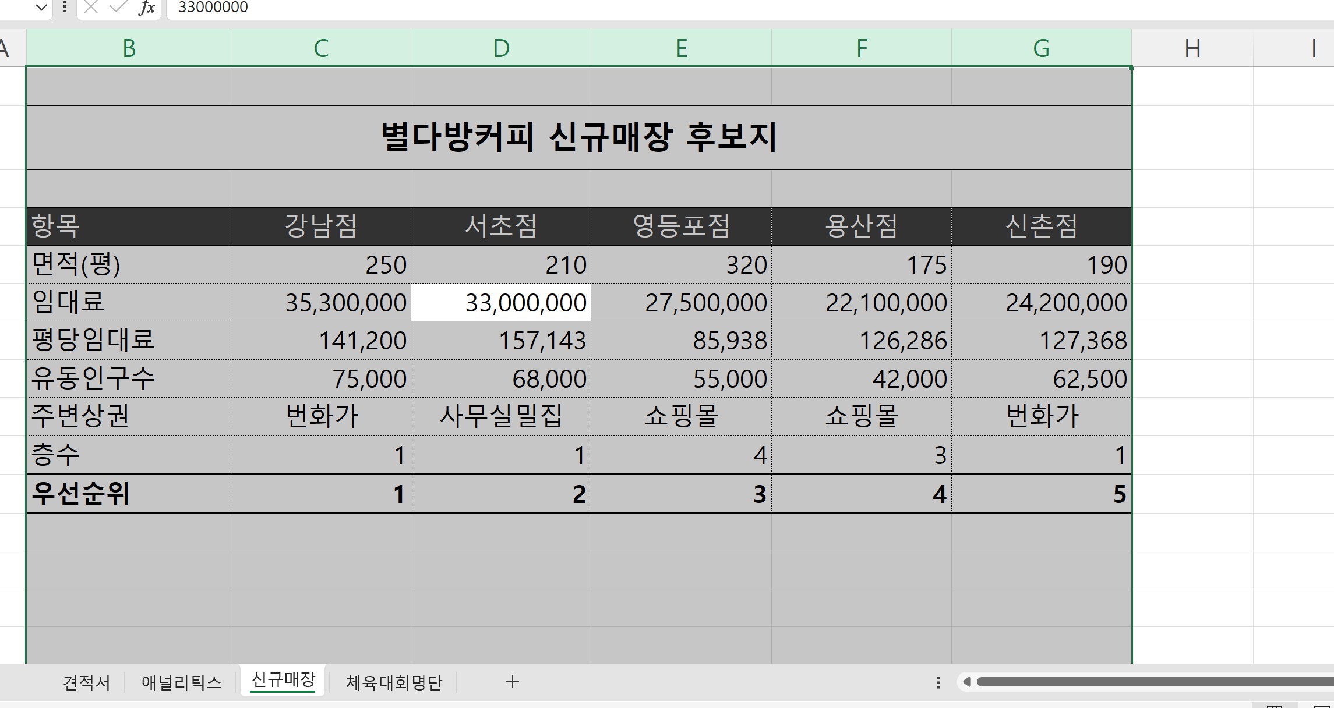Click the title 별다방커피 신규매장 후보지
Image resolution: width=1334 pixels, height=708 pixels.
point(578,137)
